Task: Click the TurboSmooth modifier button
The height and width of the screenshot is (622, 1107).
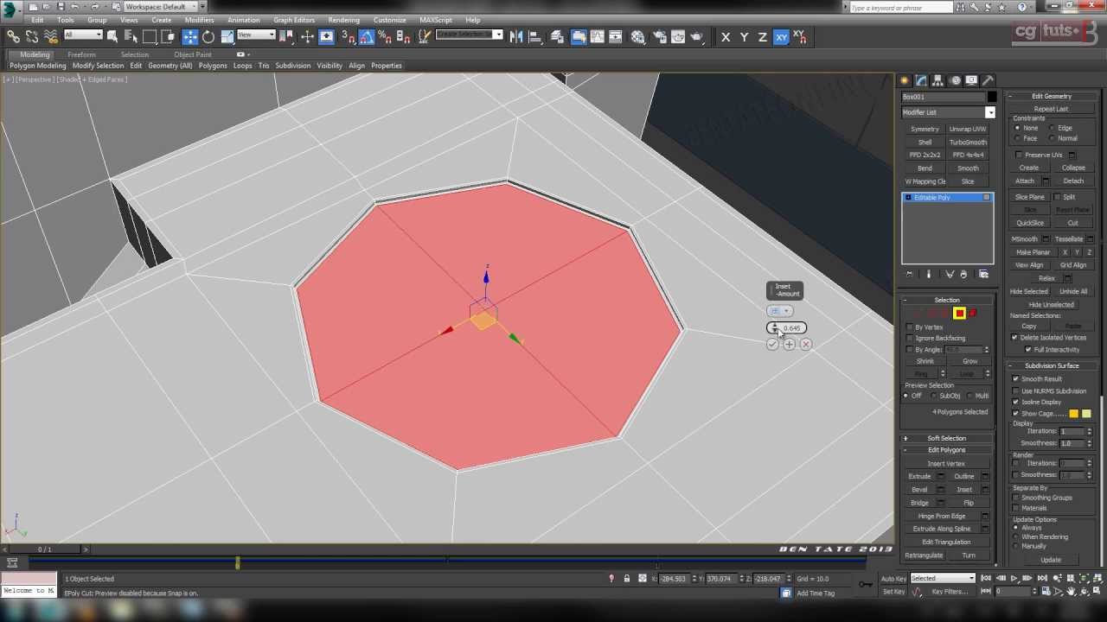Action: tap(968, 143)
